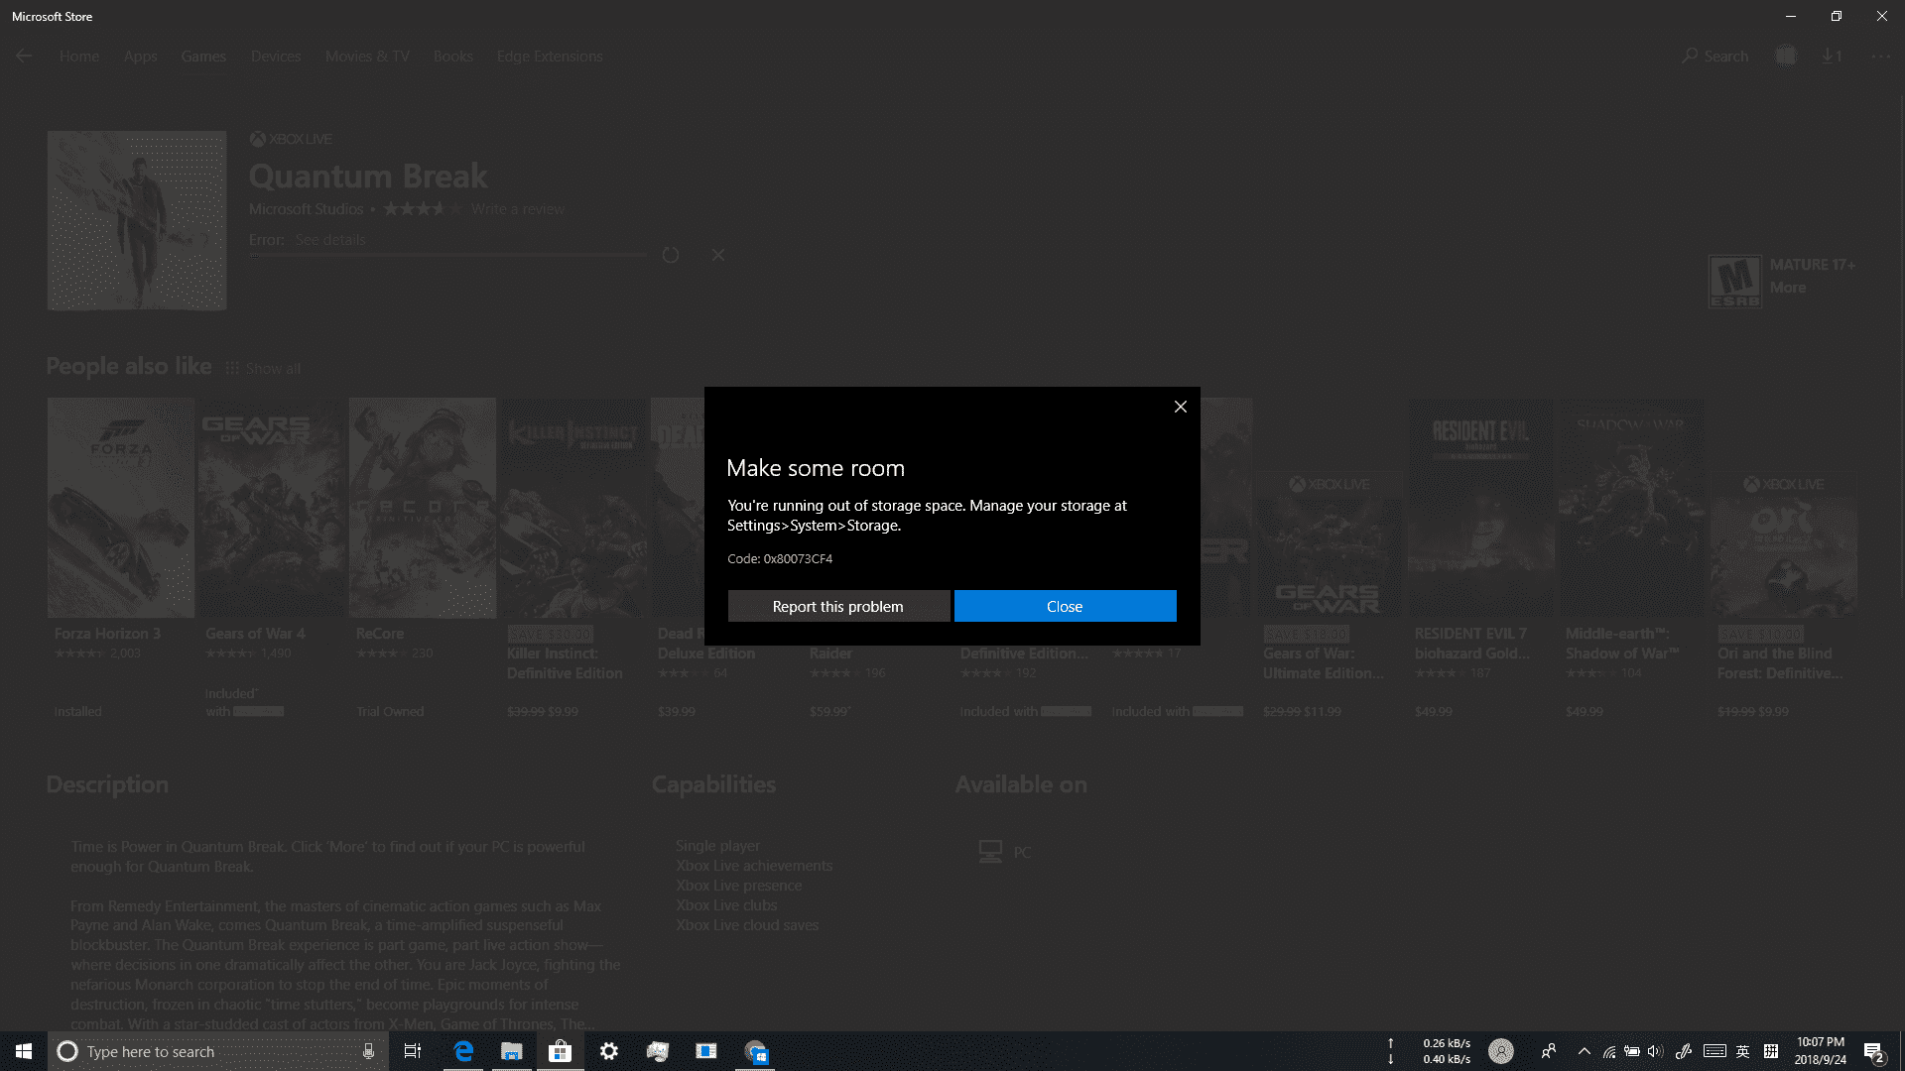Open the Devices tab
The image size is (1905, 1071).
click(276, 57)
